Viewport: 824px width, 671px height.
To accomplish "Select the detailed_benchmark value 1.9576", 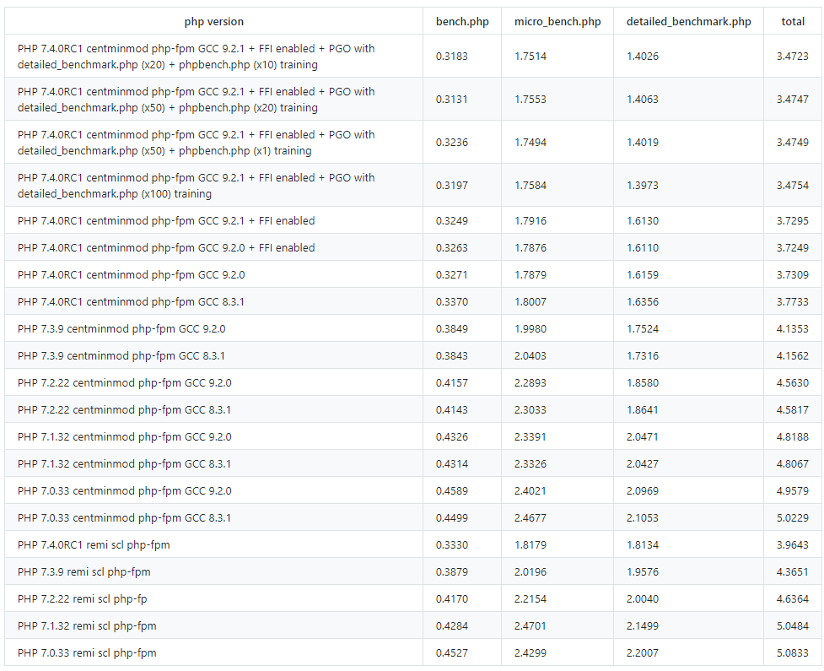I will tap(642, 571).
